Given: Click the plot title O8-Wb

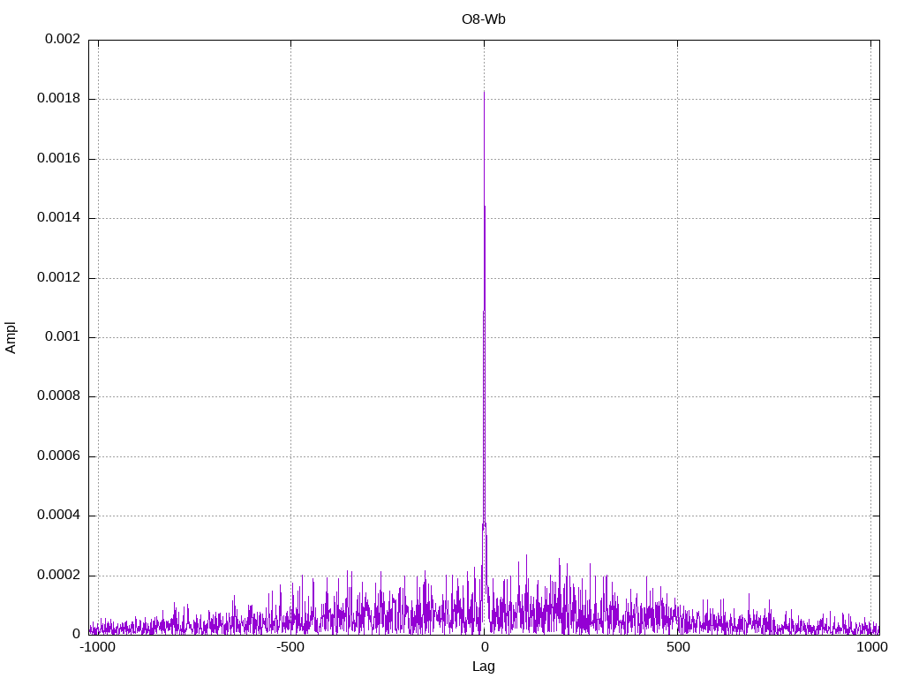Looking at the screenshot, I should (483, 19).
